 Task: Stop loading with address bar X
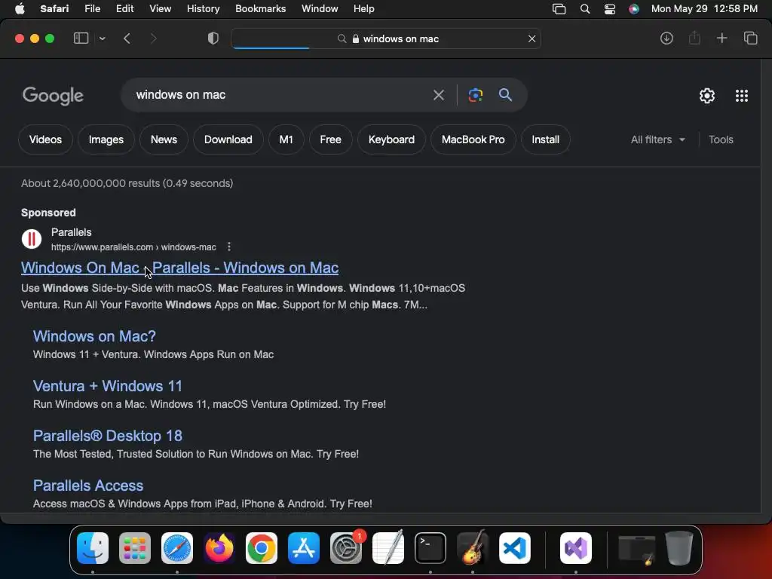[532, 39]
